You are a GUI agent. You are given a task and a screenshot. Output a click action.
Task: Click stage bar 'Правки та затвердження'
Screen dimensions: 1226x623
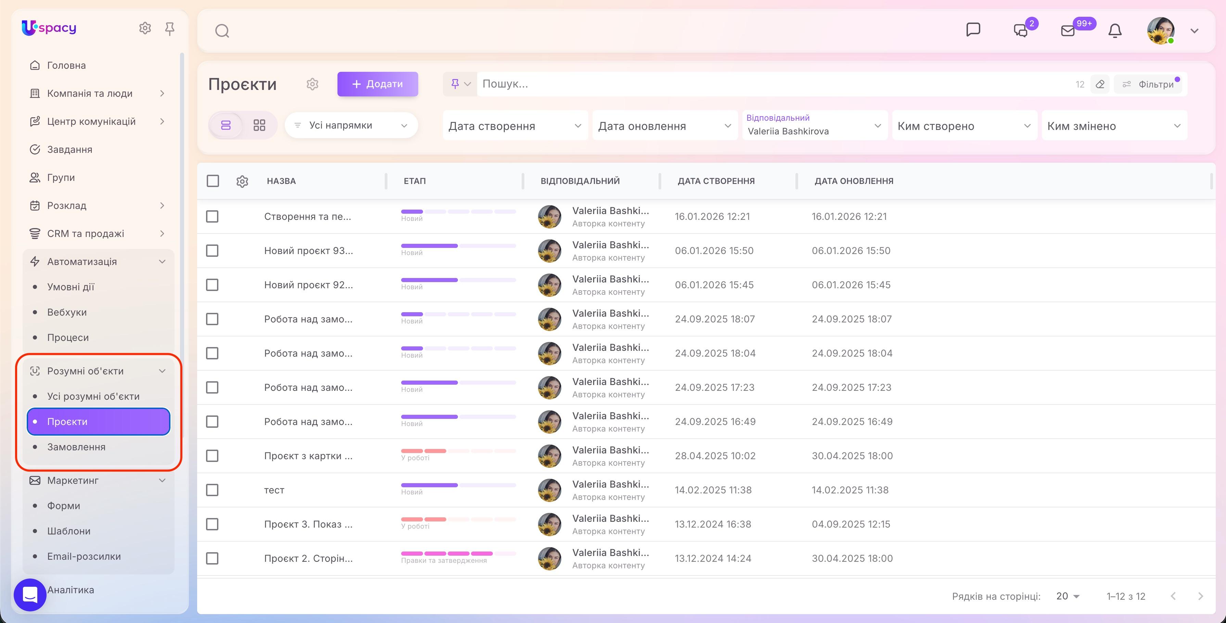coord(458,554)
